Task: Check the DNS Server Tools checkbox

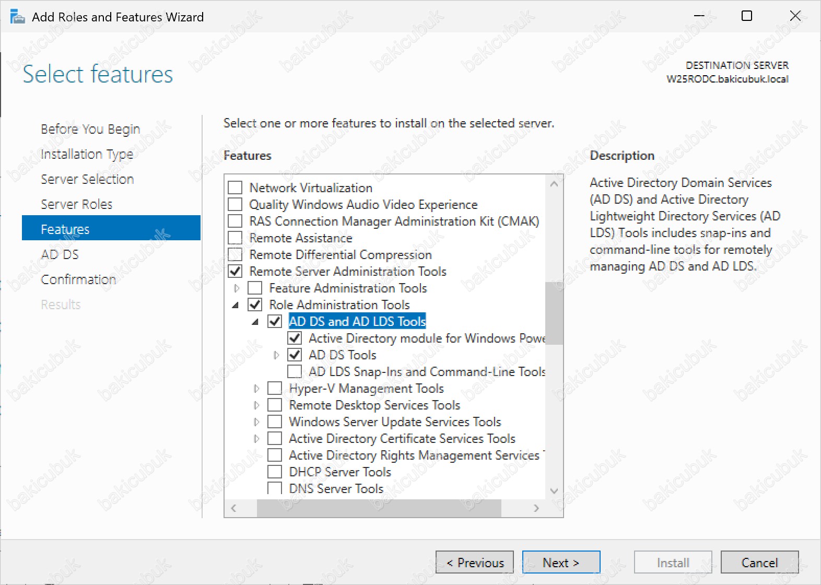Action: 275,488
